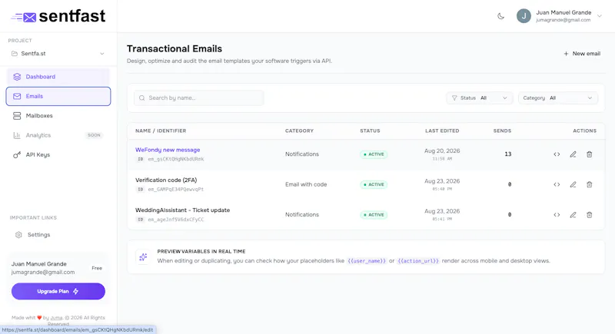Screen dimensions: 615x334
Task: Click the Free plan badge
Action: [97, 268]
